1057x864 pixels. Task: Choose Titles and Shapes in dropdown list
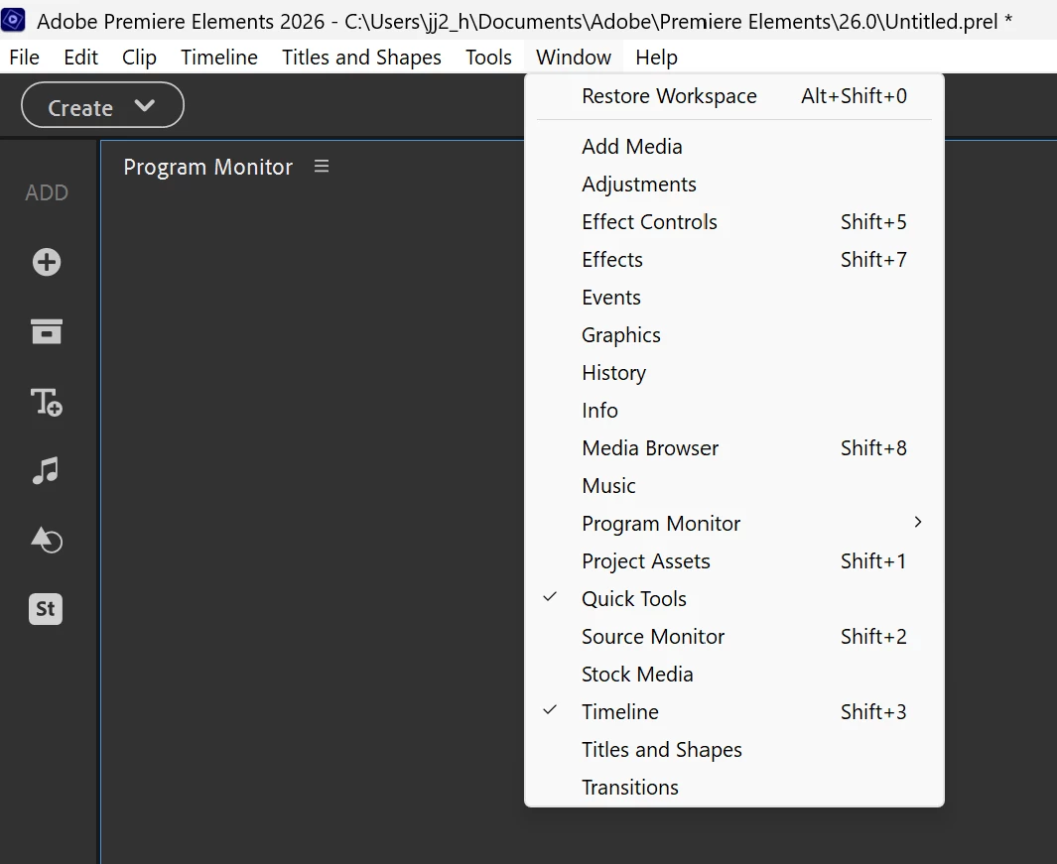(x=734, y=750)
